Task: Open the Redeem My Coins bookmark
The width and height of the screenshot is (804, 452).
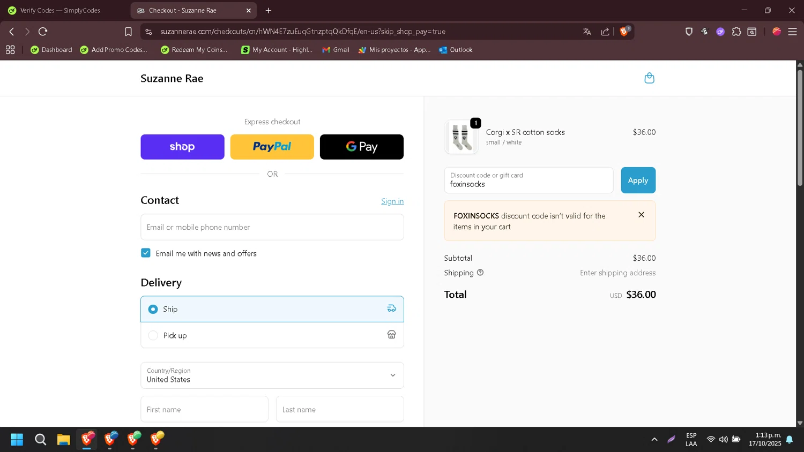Action: 194,50
